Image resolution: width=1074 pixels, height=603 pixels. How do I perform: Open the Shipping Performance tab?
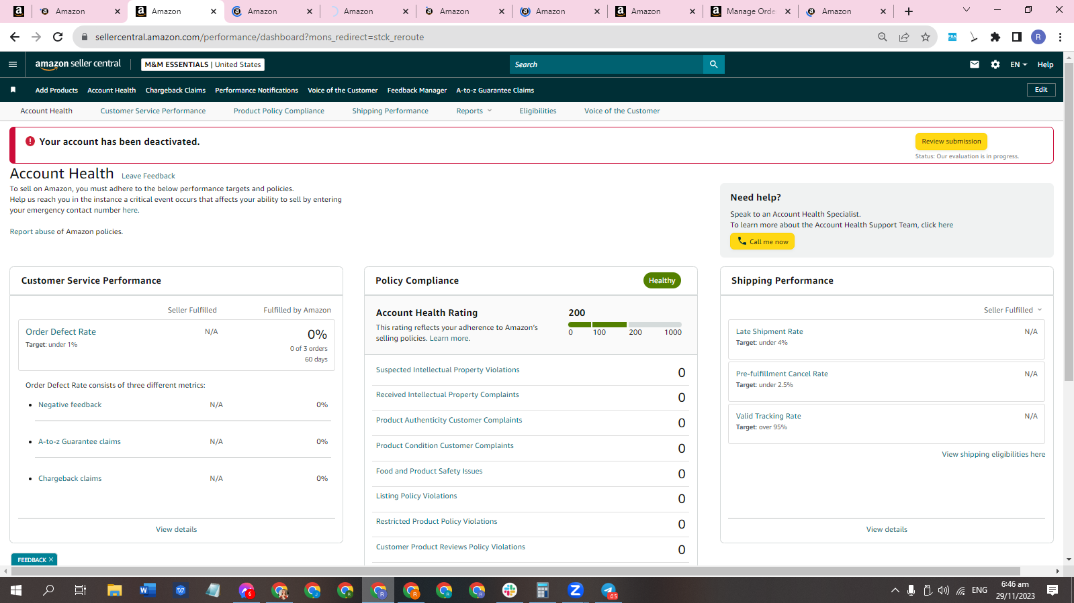pyautogui.click(x=390, y=111)
